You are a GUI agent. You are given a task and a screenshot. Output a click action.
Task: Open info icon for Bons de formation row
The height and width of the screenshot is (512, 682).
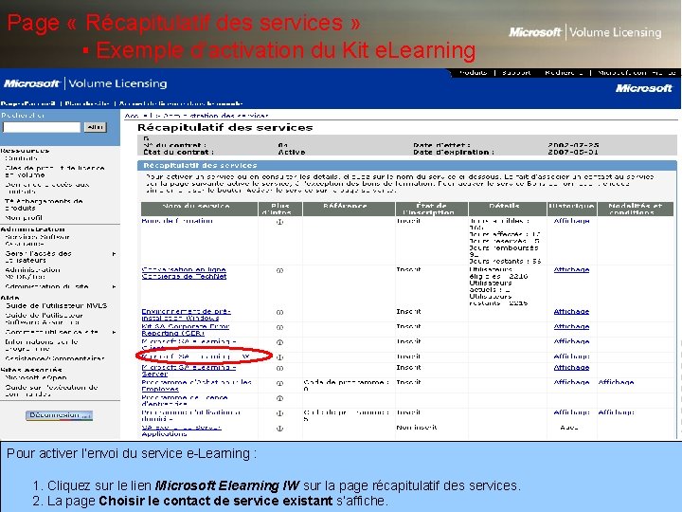[279, 222]
